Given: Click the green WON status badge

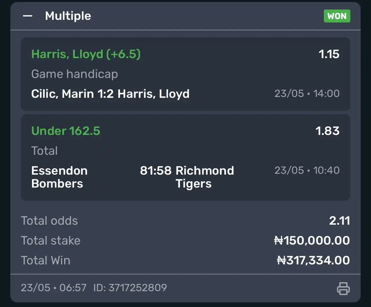Looking at the screenshot, I should (x=337, y=16).
